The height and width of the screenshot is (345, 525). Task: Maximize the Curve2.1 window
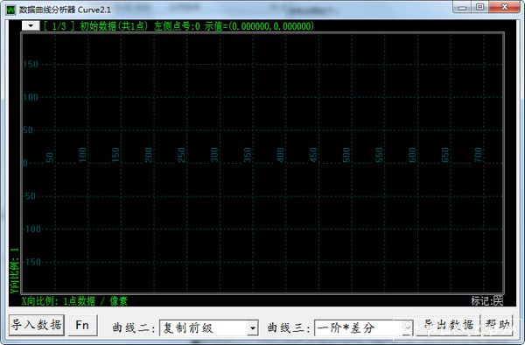[x=479, y=7]
